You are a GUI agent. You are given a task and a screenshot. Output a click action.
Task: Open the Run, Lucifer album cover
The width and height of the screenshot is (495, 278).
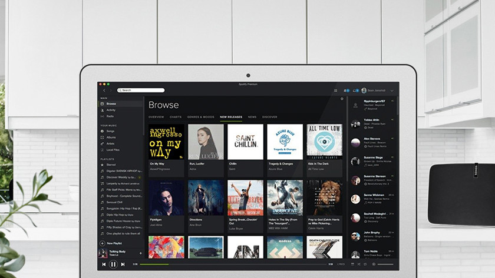[x=206, y=142]
